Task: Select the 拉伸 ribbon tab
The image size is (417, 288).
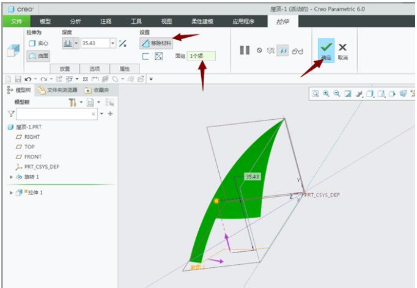Action: point(282,21)
